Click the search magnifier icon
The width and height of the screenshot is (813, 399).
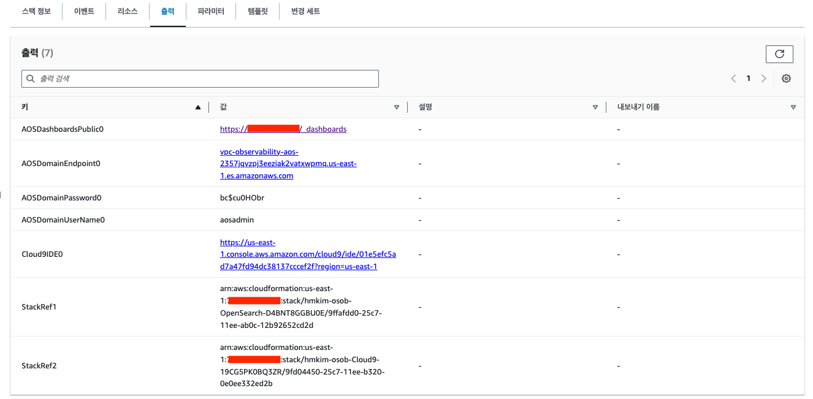(x=31, y=78)
